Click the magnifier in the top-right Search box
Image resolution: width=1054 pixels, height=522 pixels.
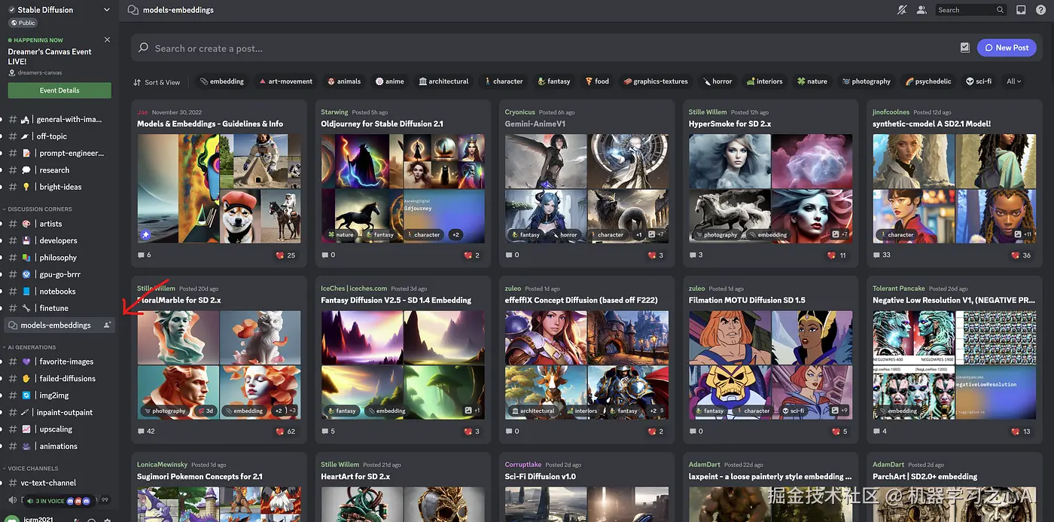(999, 9)
